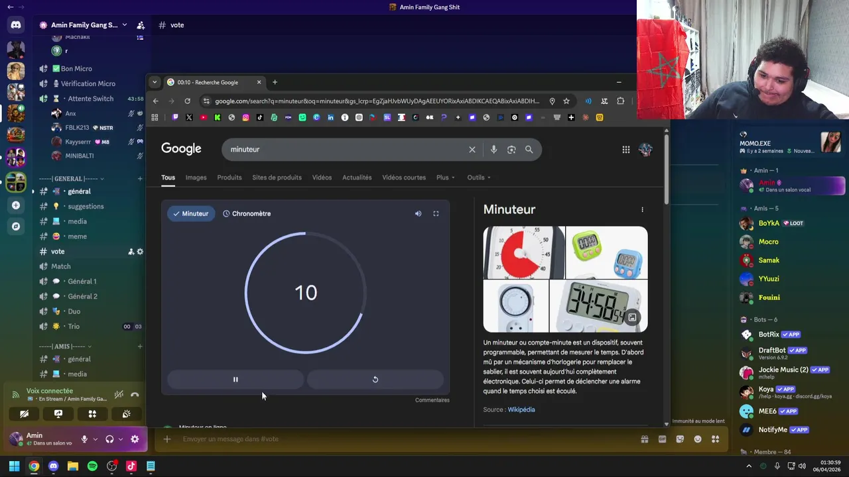Open the Discord GIF picker
The height and width of the screenshot is (477, 849).
tap(662, 439)
